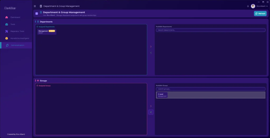Click the Assigned Groups label
Screen dimensions: 270x138
(45, 86)
